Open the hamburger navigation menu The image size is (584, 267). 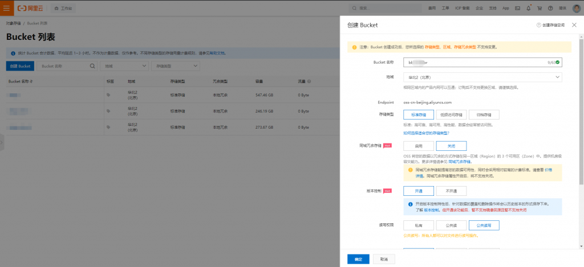click(7, 8)
